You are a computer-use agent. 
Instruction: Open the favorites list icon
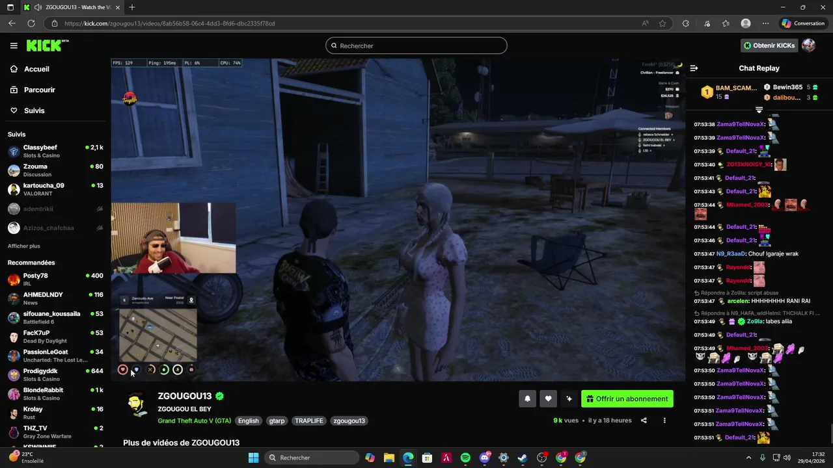click(x=726, y=23)
